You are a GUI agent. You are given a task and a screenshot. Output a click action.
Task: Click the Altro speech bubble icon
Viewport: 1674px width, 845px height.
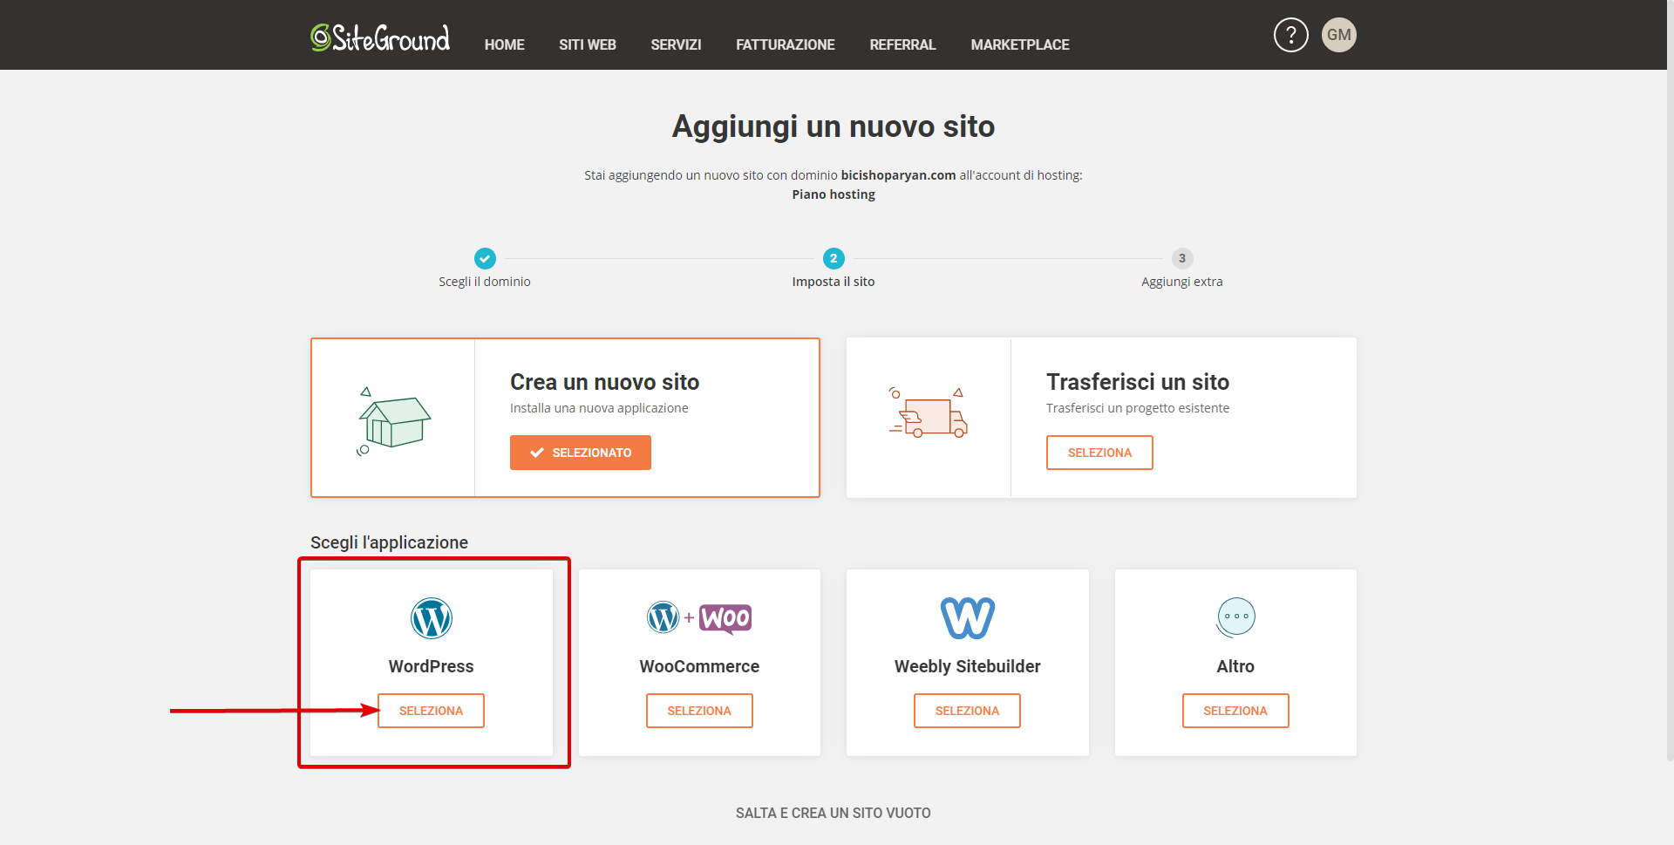tap(1235, 617)
